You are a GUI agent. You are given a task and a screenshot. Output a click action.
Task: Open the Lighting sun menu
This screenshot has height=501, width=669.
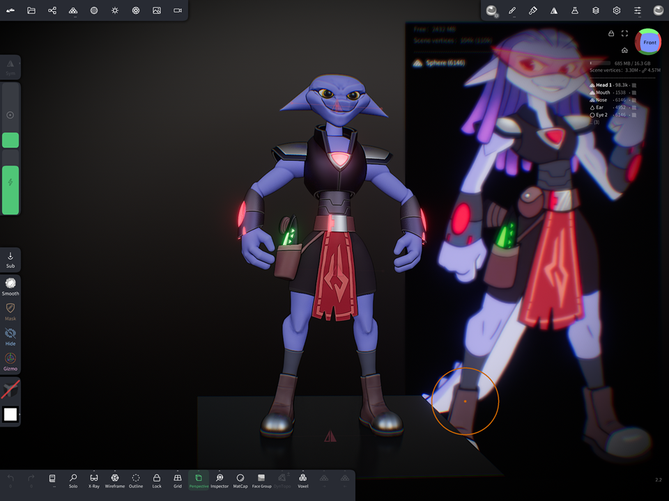click(x=115, y=10)
